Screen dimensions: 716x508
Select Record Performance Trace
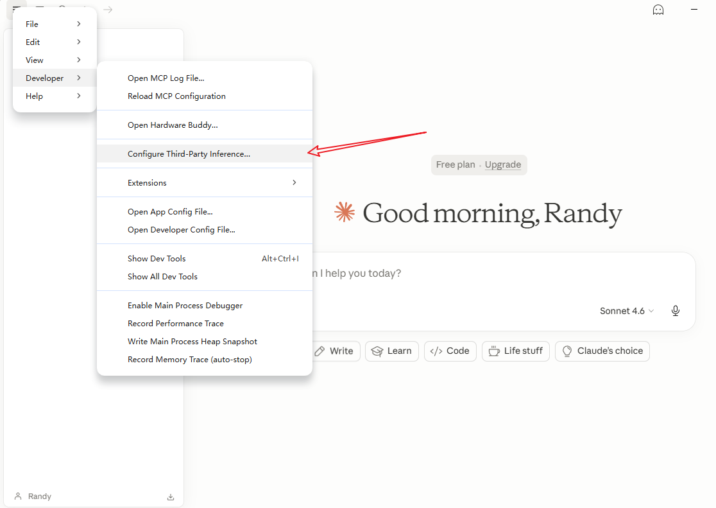pos(205,323)
